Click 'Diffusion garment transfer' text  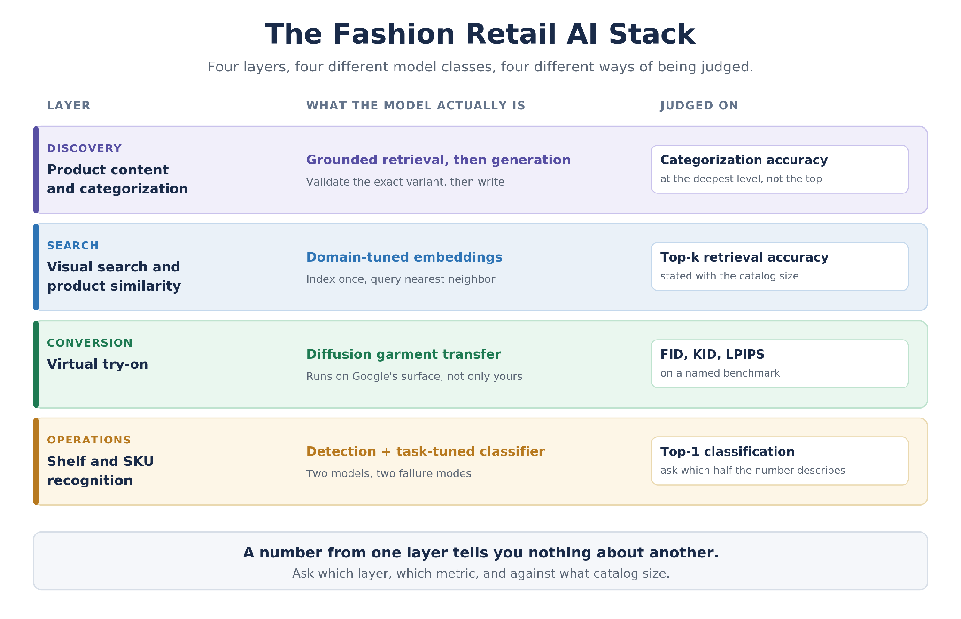403,354
